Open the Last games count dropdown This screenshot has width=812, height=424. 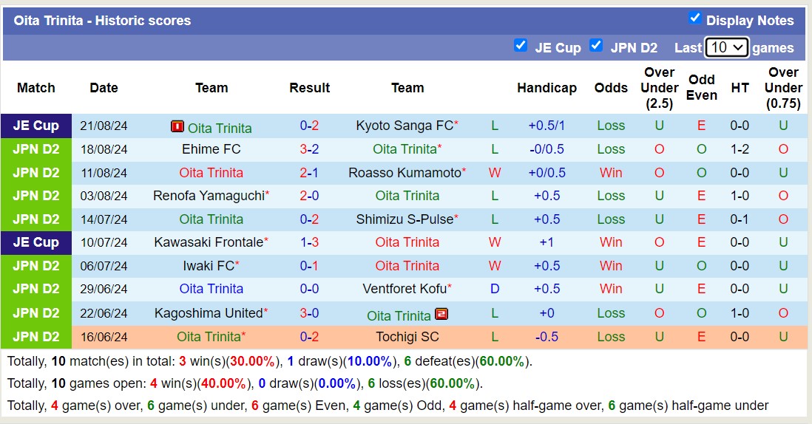(x=726, y=47)
